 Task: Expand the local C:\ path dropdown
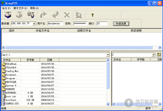click(x=108, y=55)
